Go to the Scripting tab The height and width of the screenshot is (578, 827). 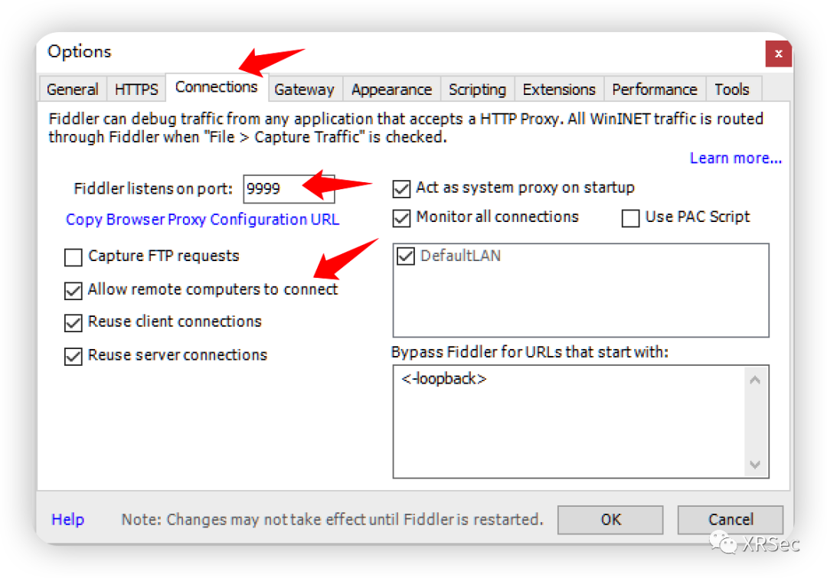point(477,90)
